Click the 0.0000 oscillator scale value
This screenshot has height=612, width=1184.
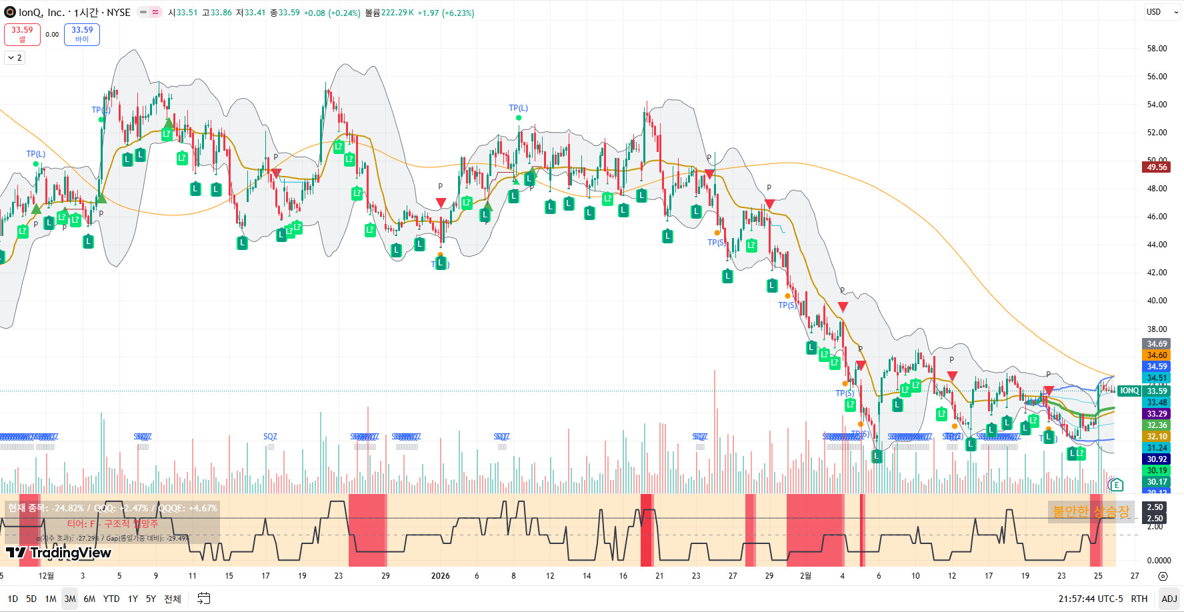click(x=1159, y=561)
